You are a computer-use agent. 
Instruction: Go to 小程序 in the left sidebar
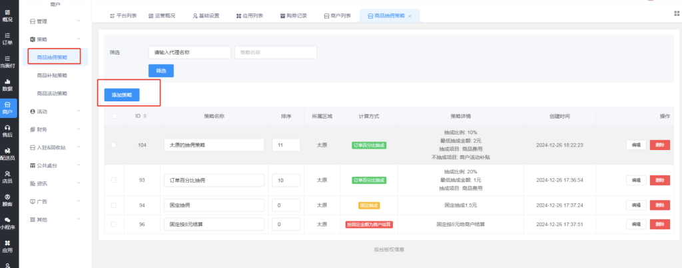point(7,223)
